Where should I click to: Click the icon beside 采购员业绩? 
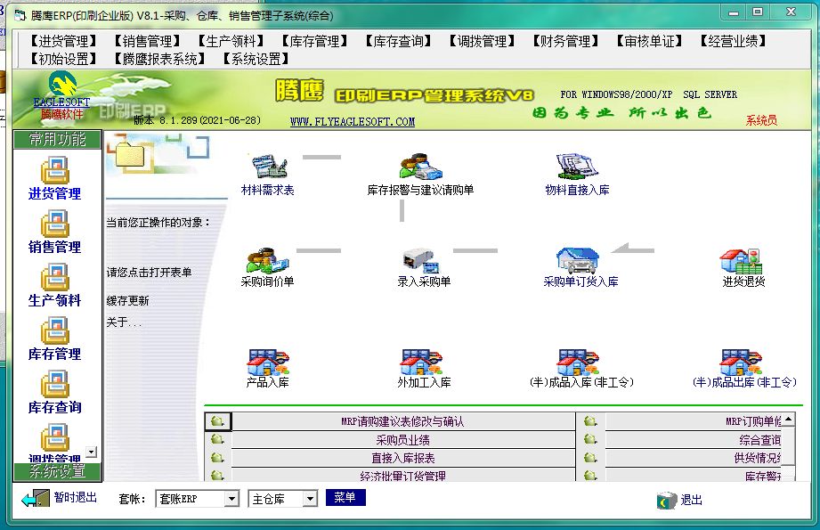217,439
